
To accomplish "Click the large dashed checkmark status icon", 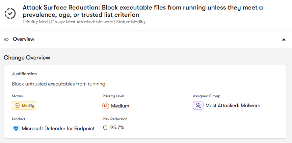I will click(x=10, y=13).
